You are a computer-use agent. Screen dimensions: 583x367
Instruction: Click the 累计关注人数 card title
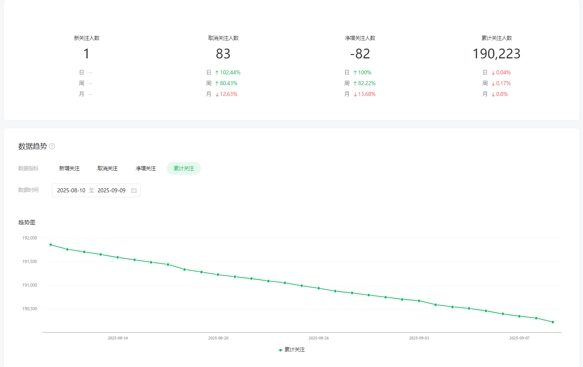coord(497,38)
